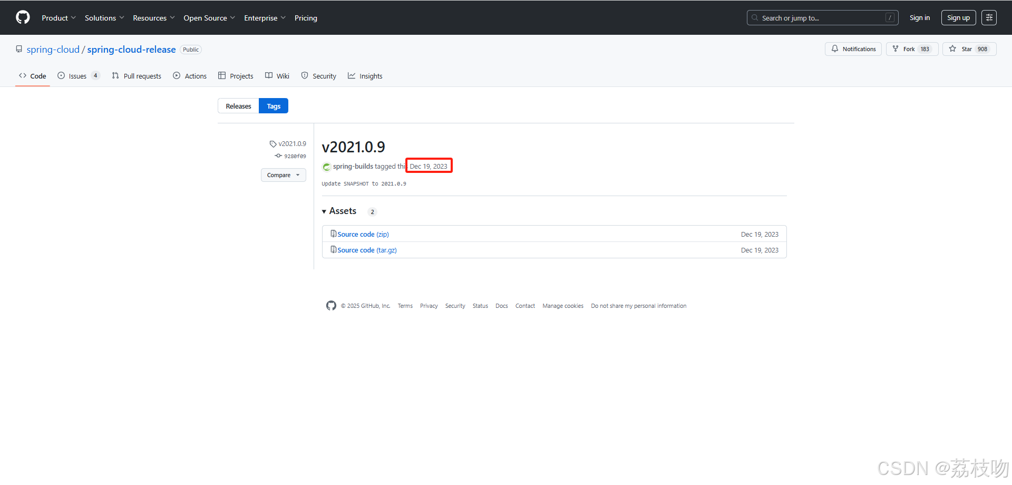Click the Notifications bell button
Screen dimensions: 1012x485
[853, 49]
